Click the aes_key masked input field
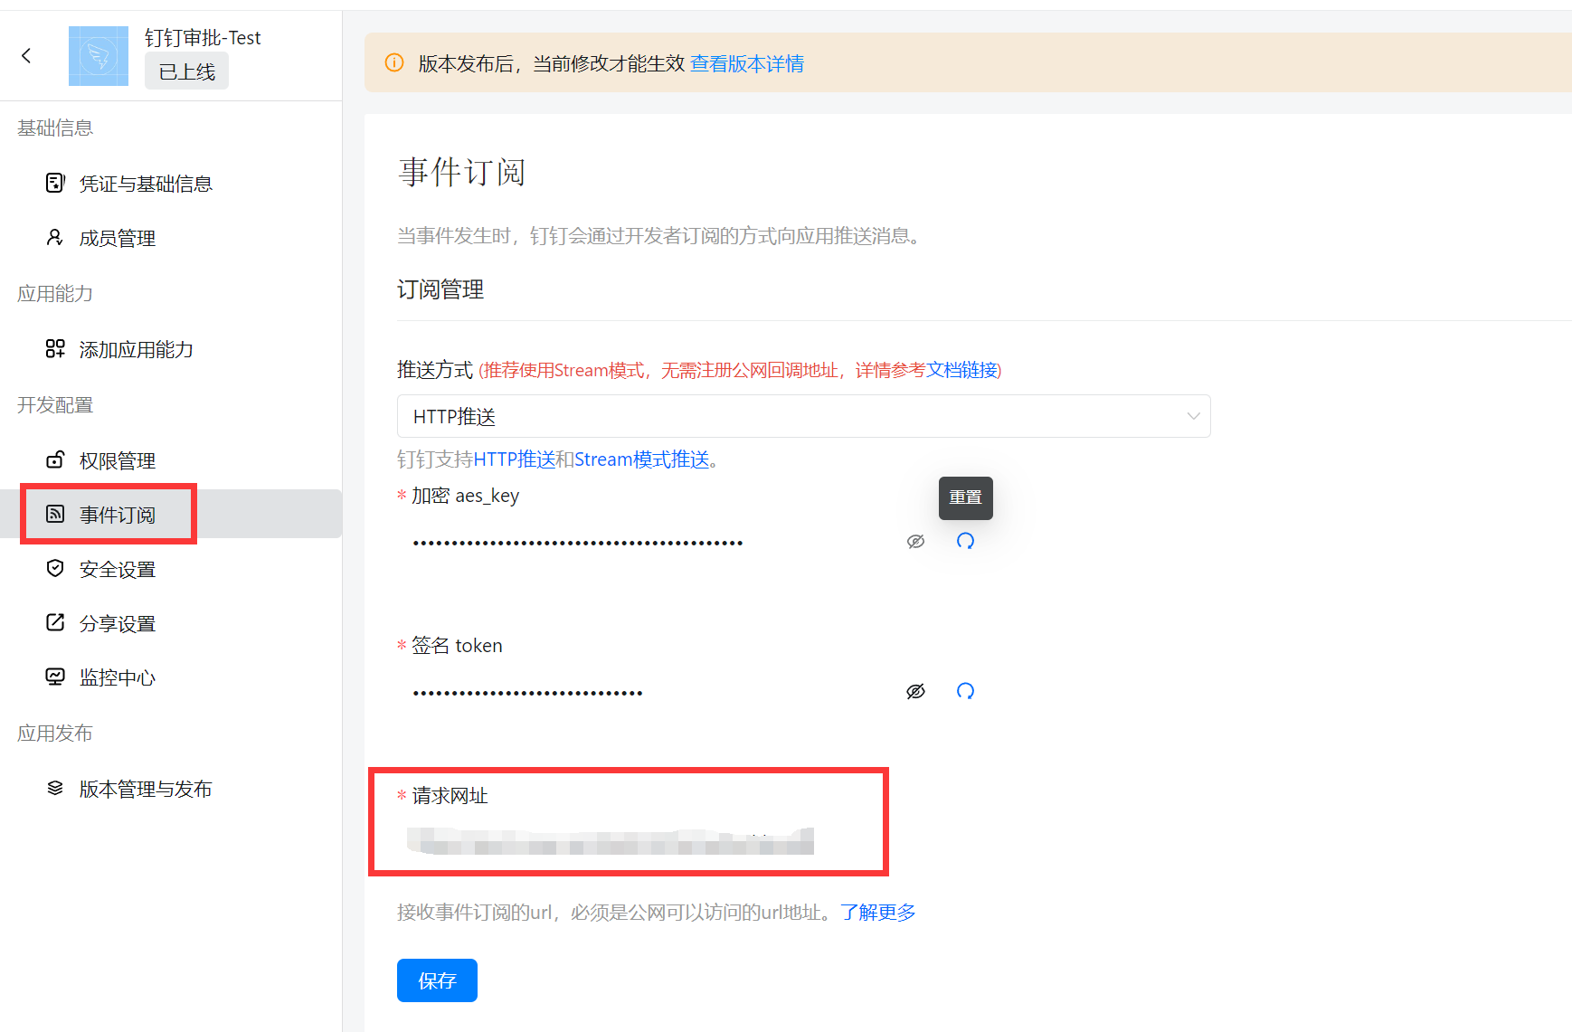Screen dimensions: 1572x1032 coord(647,543)
